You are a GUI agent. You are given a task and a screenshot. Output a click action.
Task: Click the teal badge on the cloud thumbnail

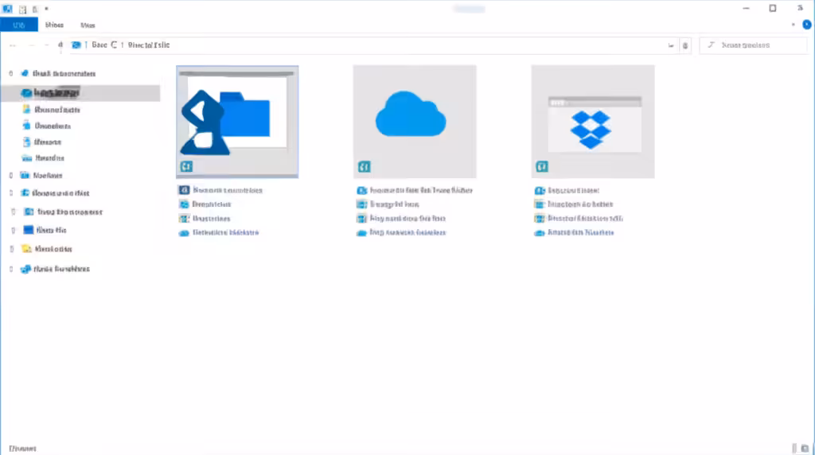tap(364, 167)
